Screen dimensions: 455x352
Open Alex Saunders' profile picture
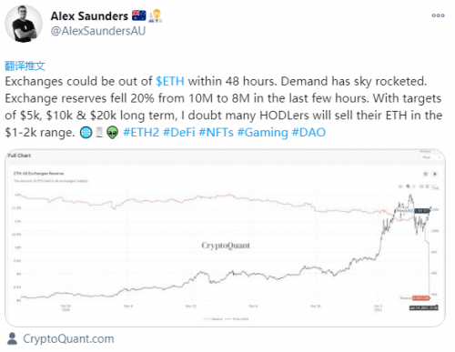click(x=24, y=24)
